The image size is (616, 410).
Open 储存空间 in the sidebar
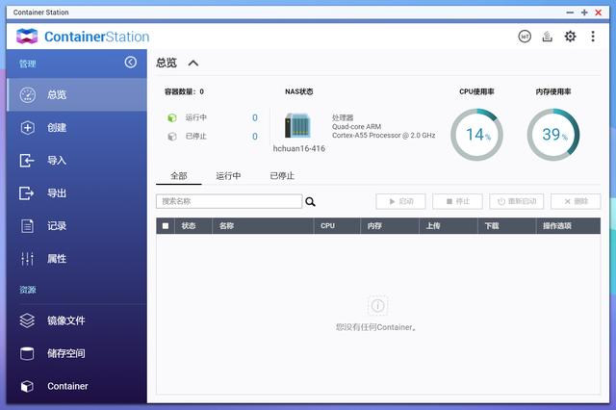77,353
